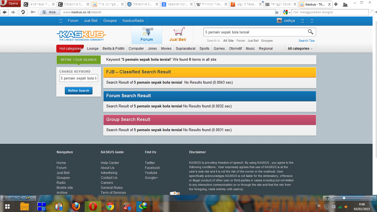The image size is (377, 212).
Task: Open the Computer category
Action: 136,49
